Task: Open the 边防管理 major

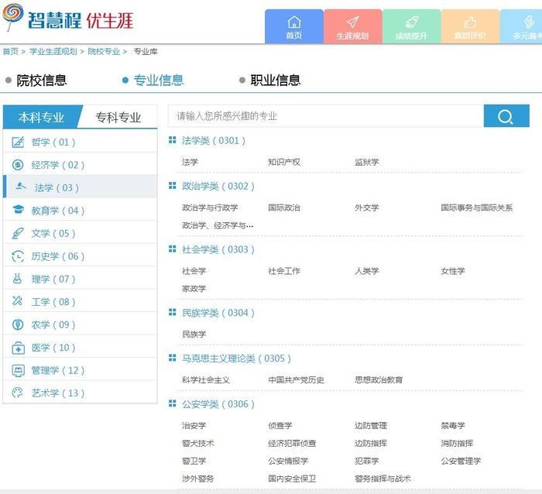Action: point(371,425)
